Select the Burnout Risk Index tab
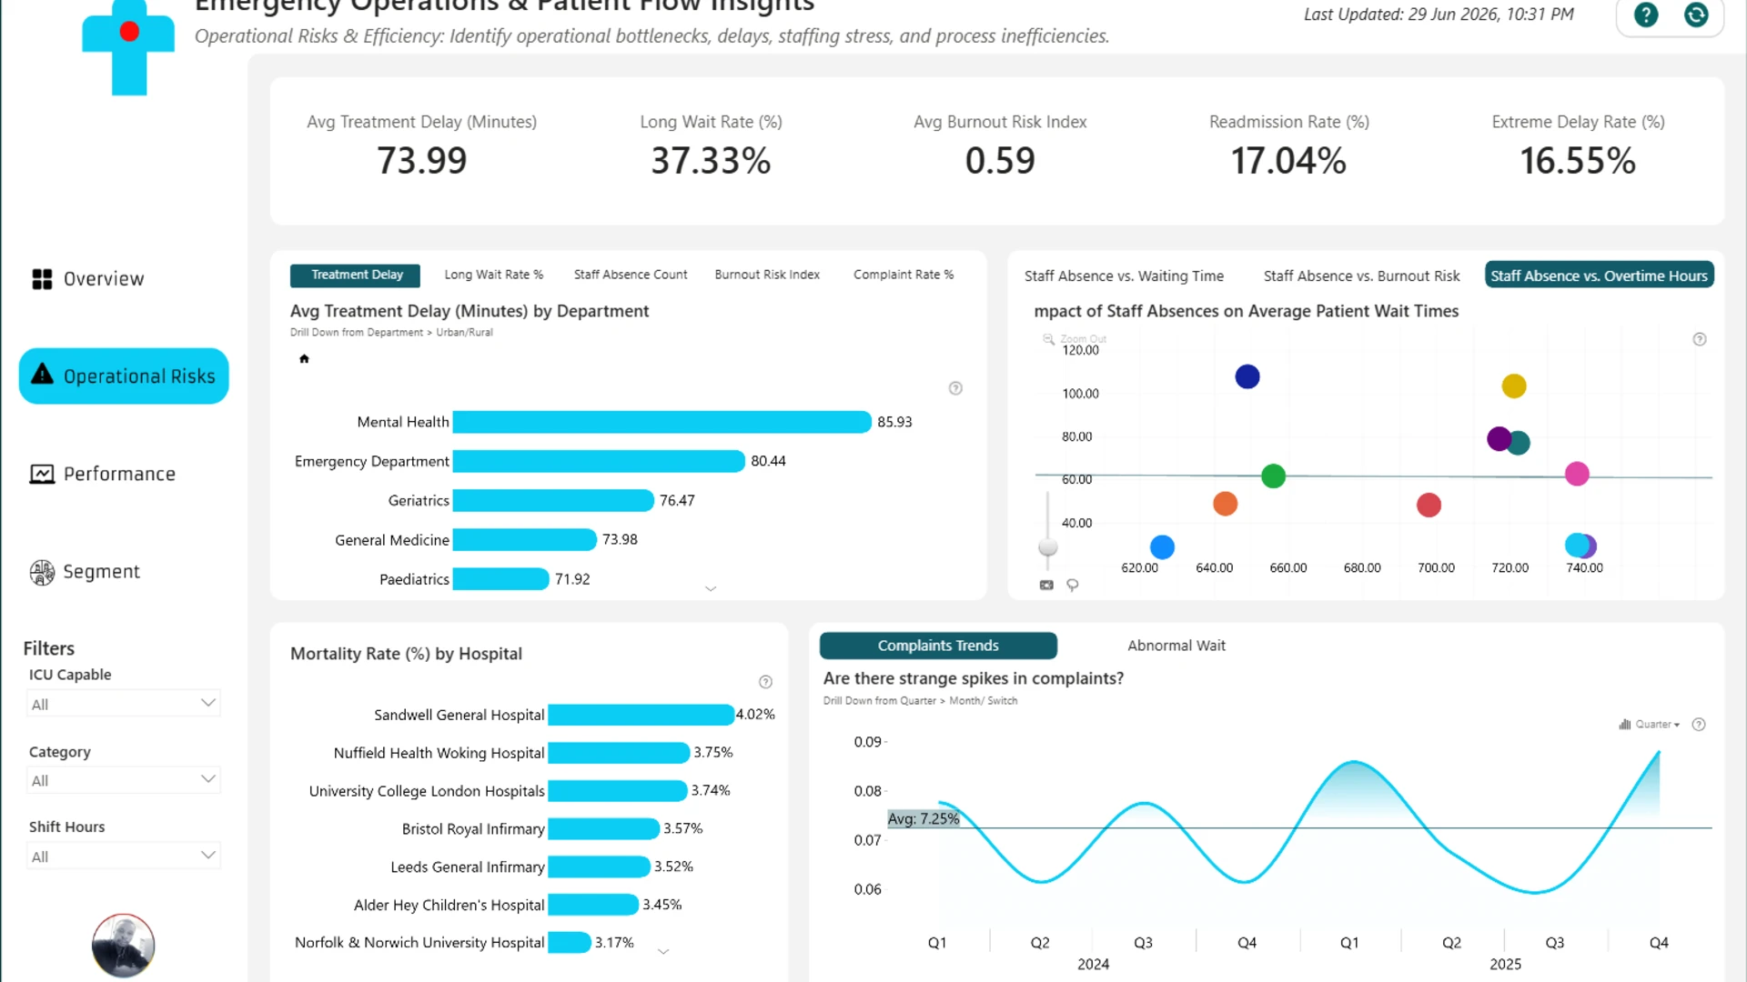 click(x=767, y=275)
